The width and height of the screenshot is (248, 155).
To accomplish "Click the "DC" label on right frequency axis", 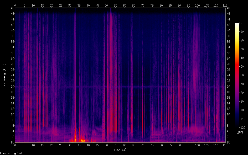I will pos(228,142).
